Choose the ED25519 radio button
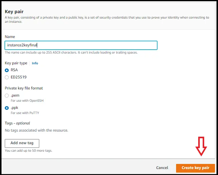This screenshot has width=218, height=175. pyautogui.click(x=7, y=77)
